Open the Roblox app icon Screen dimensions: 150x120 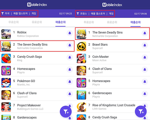6,34
